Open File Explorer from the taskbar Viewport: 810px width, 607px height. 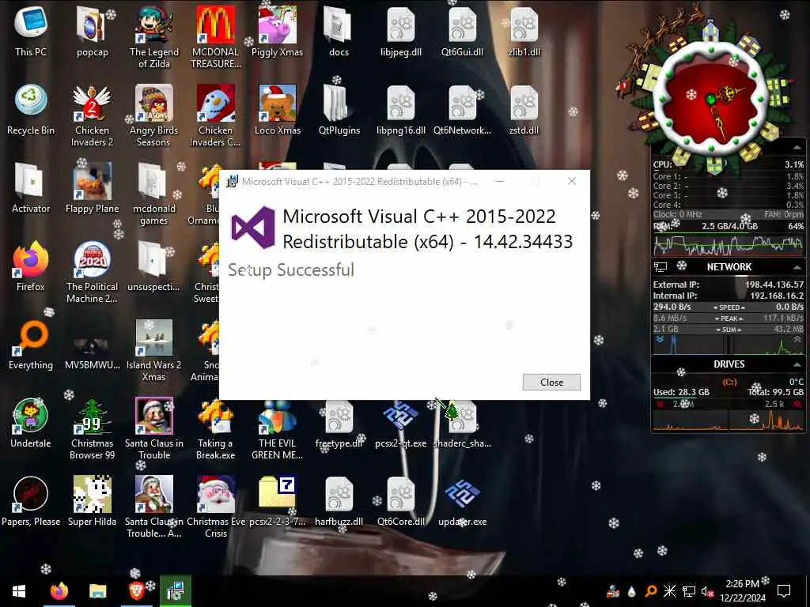click(97, 591)
